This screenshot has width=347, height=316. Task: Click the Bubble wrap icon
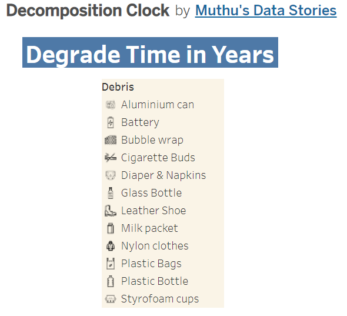111,140
